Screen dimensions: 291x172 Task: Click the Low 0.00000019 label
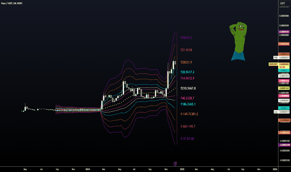[282, 112]
